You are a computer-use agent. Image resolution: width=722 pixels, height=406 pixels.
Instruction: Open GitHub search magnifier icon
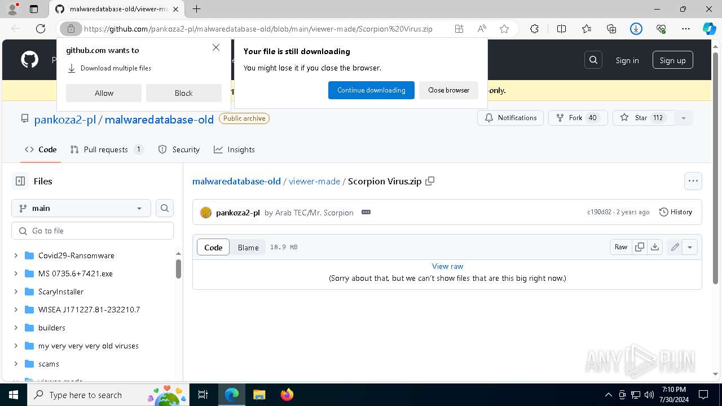[x=593, y=60]
